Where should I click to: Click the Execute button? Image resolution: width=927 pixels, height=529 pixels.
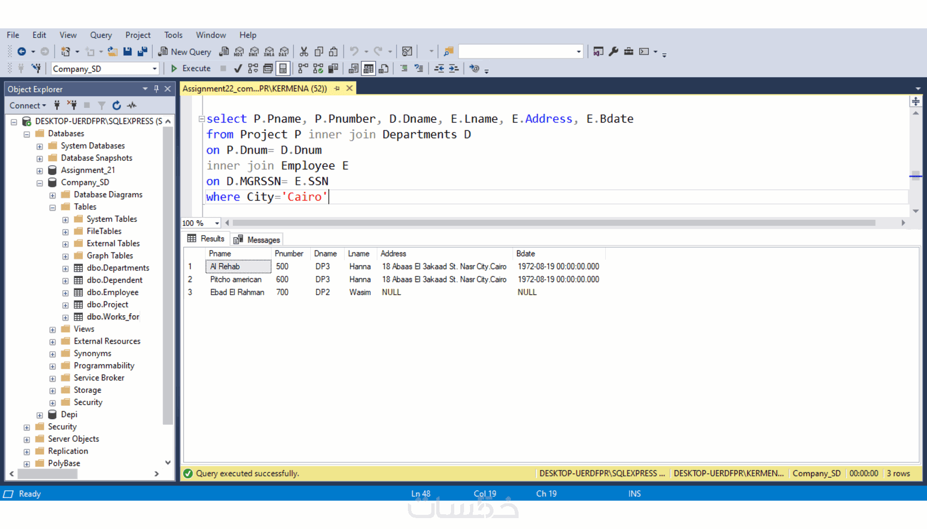[191, 68]
